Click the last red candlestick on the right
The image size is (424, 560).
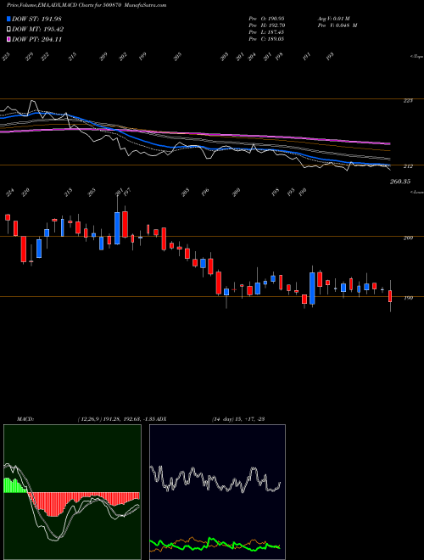(390, 296)
